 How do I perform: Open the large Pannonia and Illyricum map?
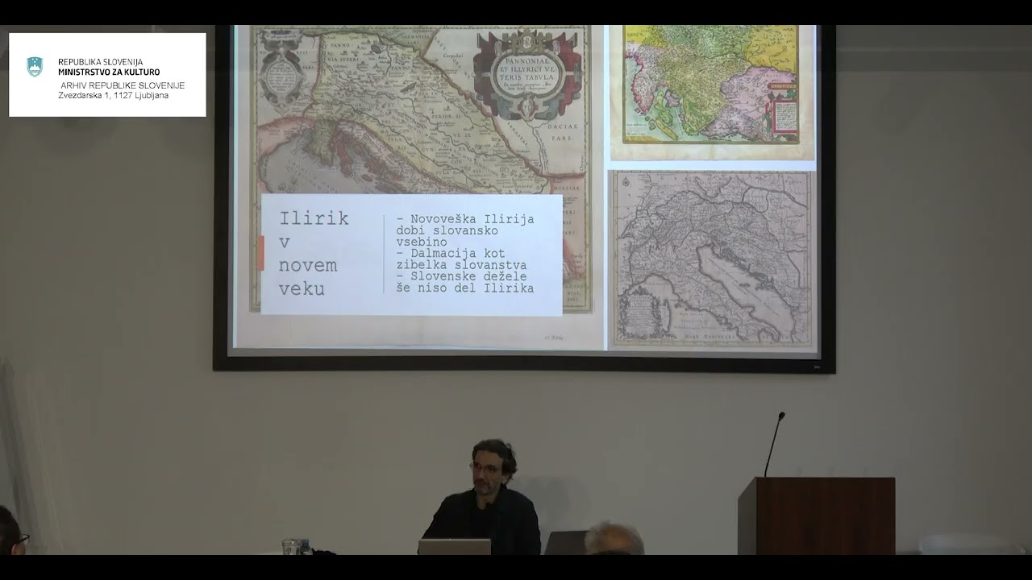(421, 109)
